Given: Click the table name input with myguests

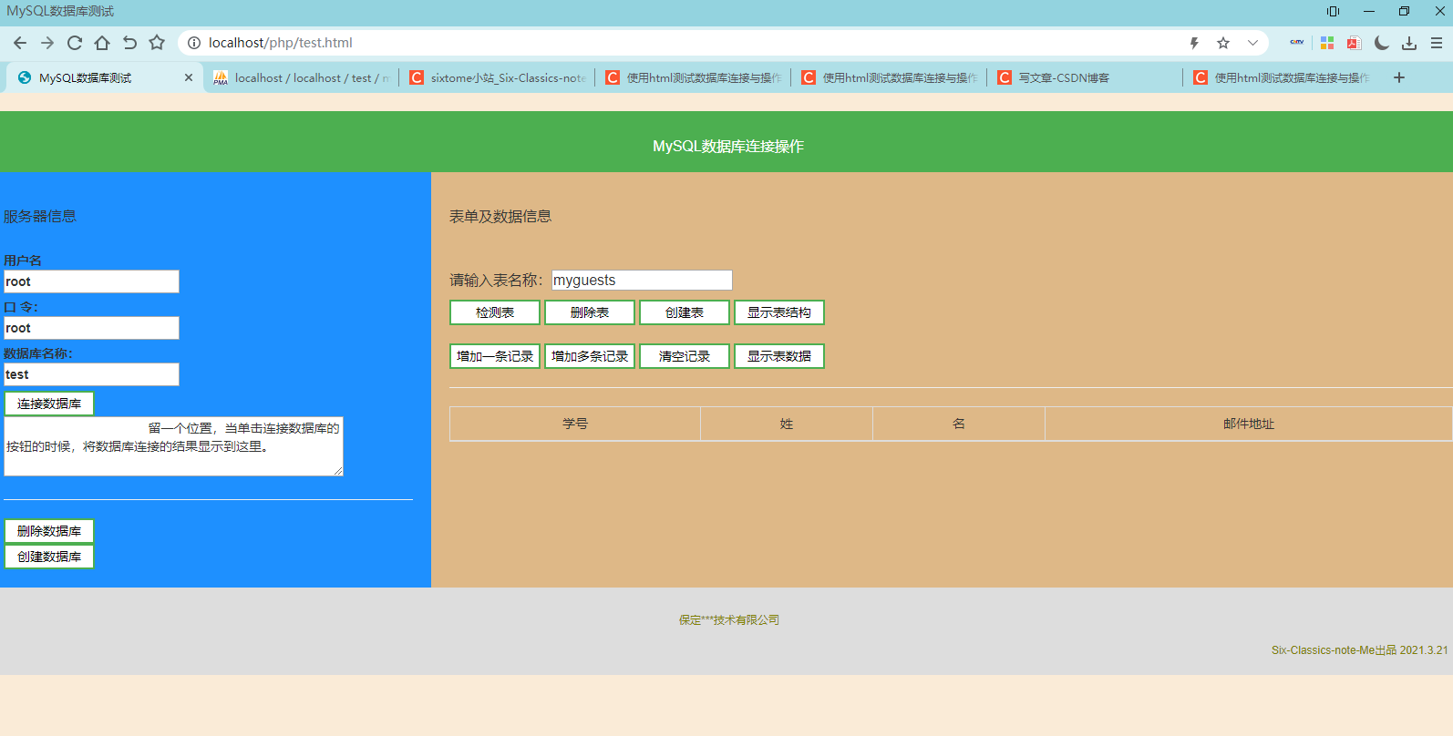Looking at the screenshot, I should tap(642, 280).
